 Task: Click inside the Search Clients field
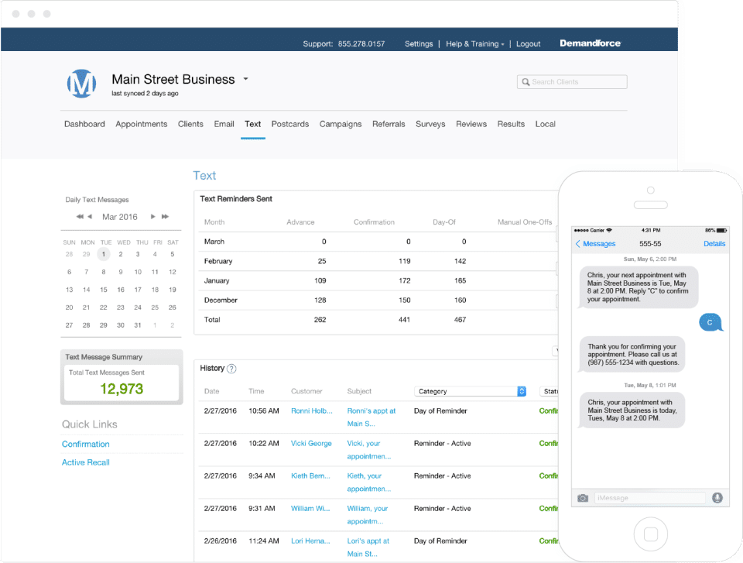point(577,82)
